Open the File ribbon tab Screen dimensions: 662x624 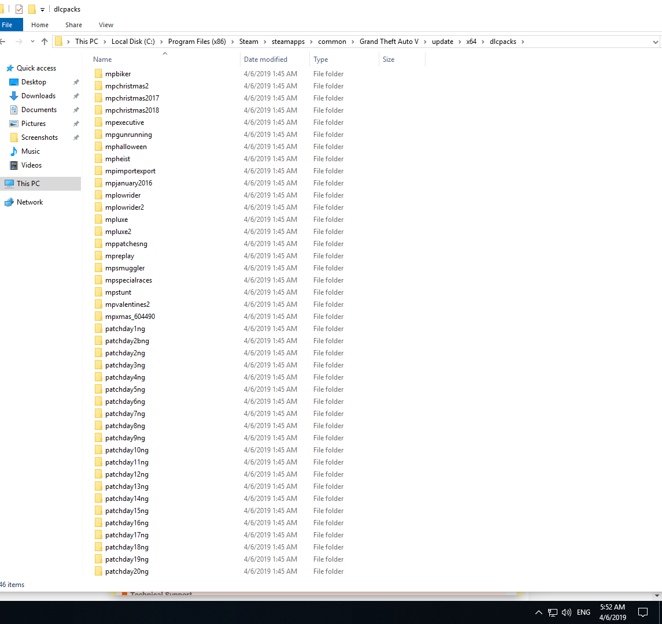pos(7,25)
